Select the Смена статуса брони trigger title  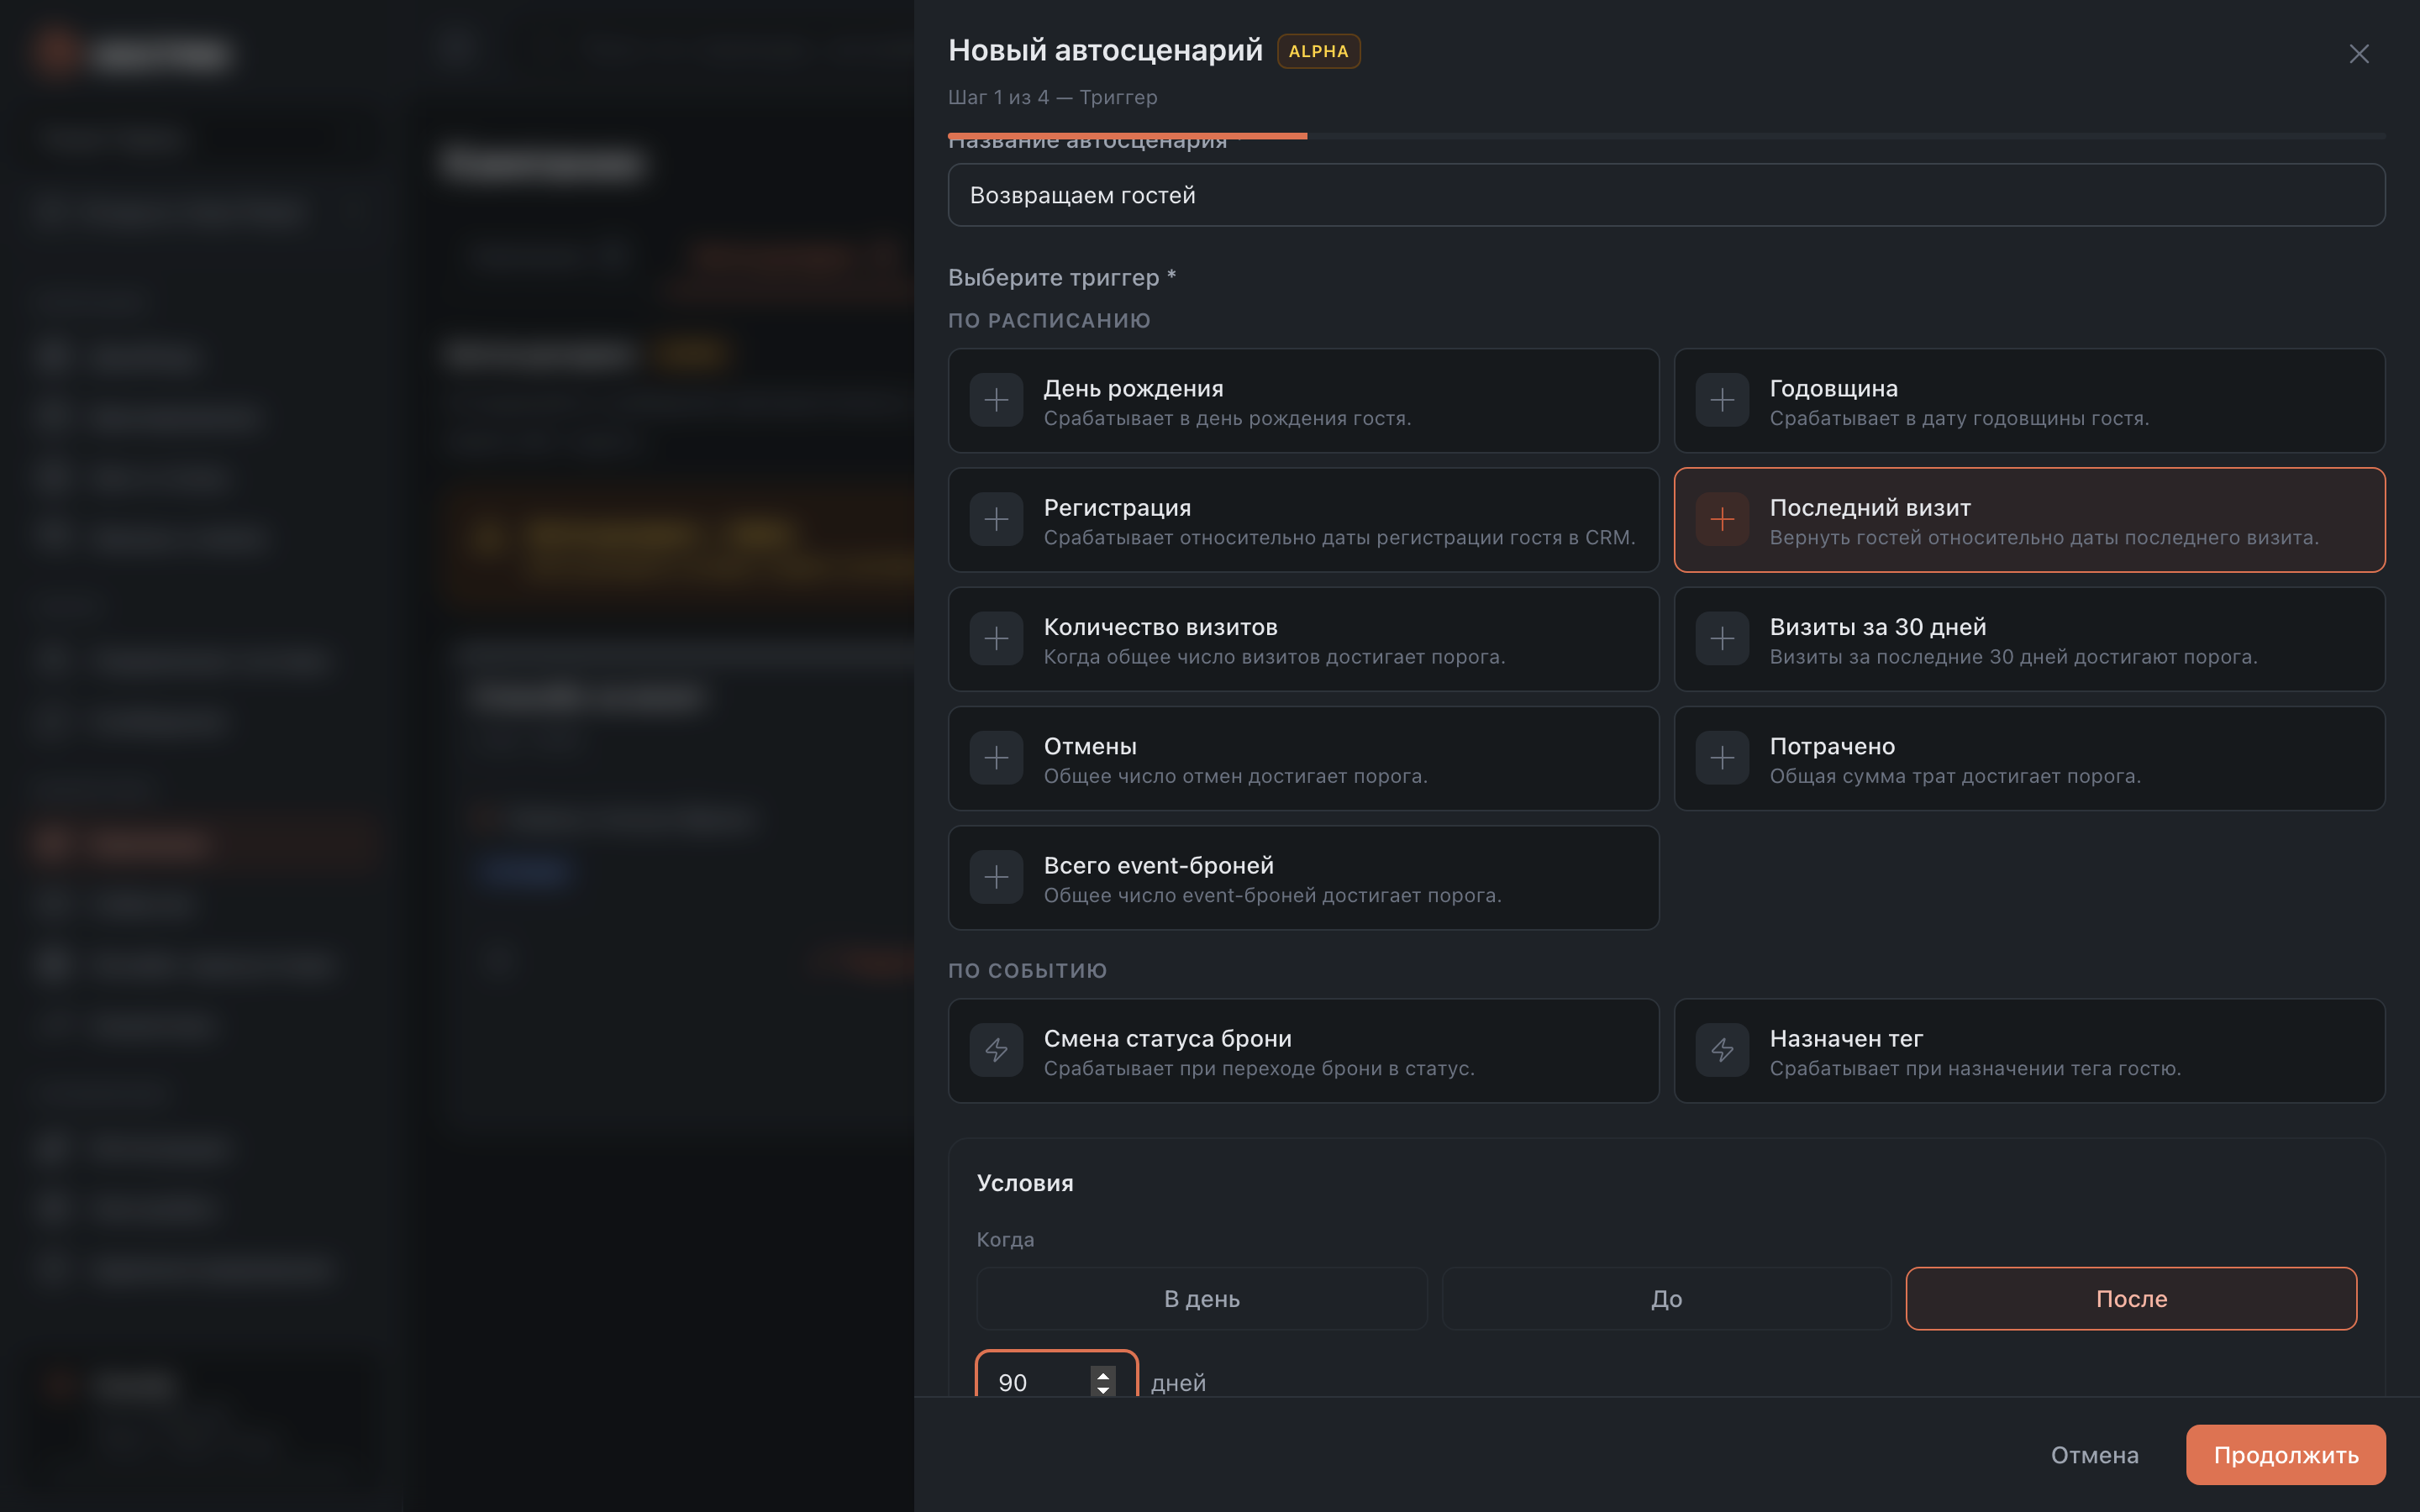click(x=1167, y=1038)
